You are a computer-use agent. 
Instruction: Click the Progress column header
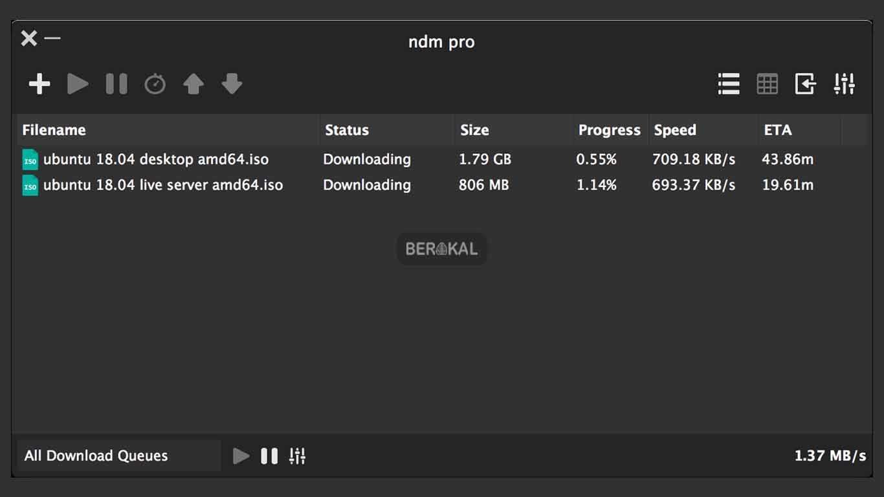point(609,130)
